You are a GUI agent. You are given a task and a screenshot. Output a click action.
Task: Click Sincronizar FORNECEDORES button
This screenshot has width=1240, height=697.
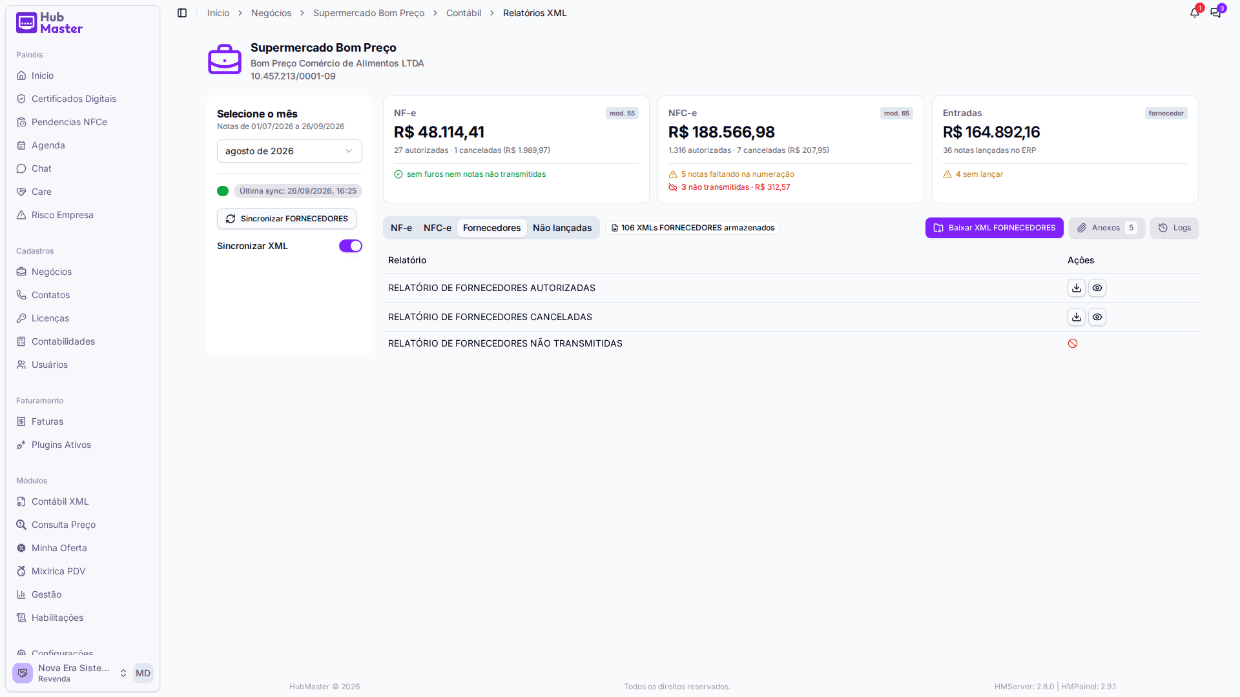287,219
